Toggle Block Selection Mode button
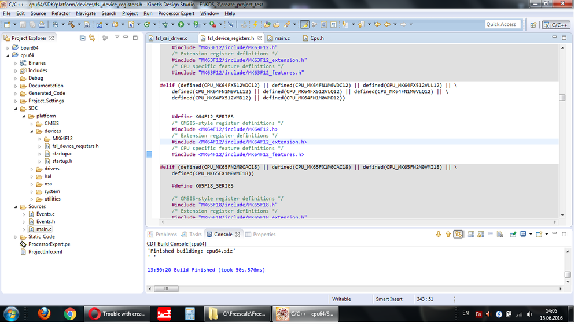578x334 pixels. point(323,24)
